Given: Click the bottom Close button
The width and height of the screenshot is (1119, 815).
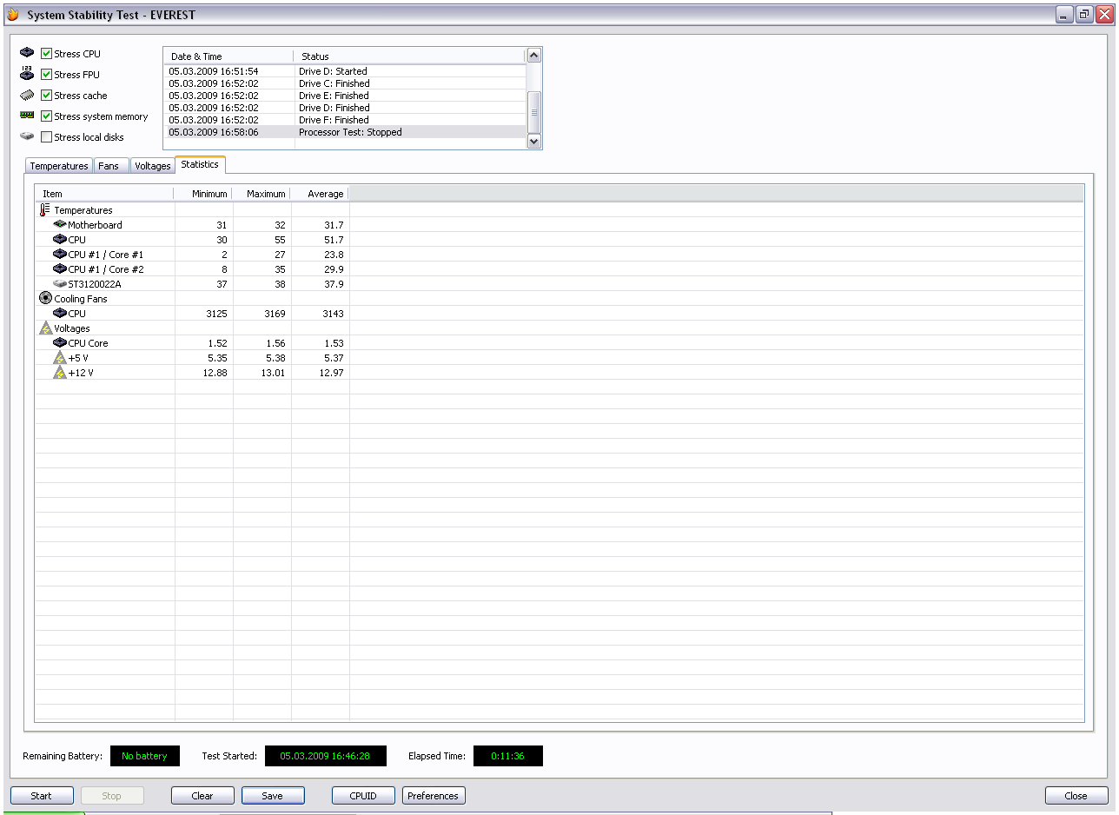Looking at the screenshot, I should 1076,796.
